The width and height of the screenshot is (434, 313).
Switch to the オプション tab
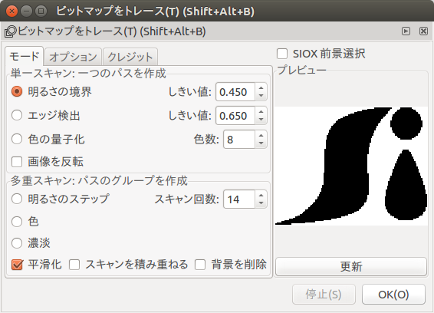73,57
